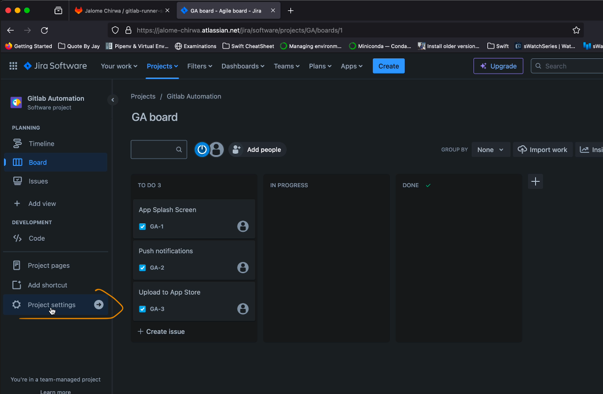Click the top Search field
Screen dimensions: 603x394
point(567,66)
